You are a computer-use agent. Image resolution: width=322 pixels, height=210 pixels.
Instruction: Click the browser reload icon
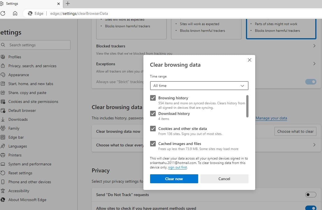(3, 13)
